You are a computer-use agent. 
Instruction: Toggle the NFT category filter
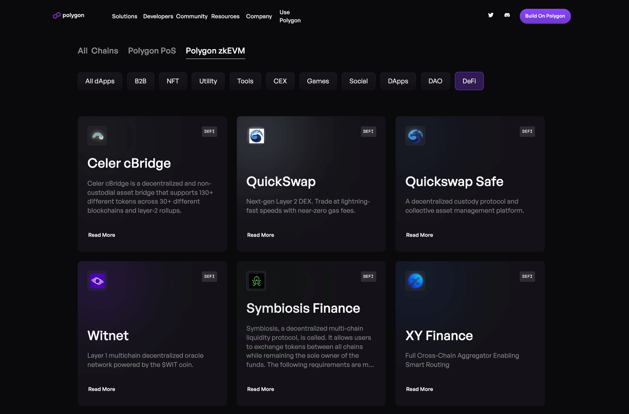point(173,81)
